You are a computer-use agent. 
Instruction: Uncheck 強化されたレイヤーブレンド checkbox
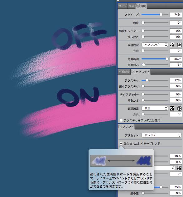tap(121, 143)
